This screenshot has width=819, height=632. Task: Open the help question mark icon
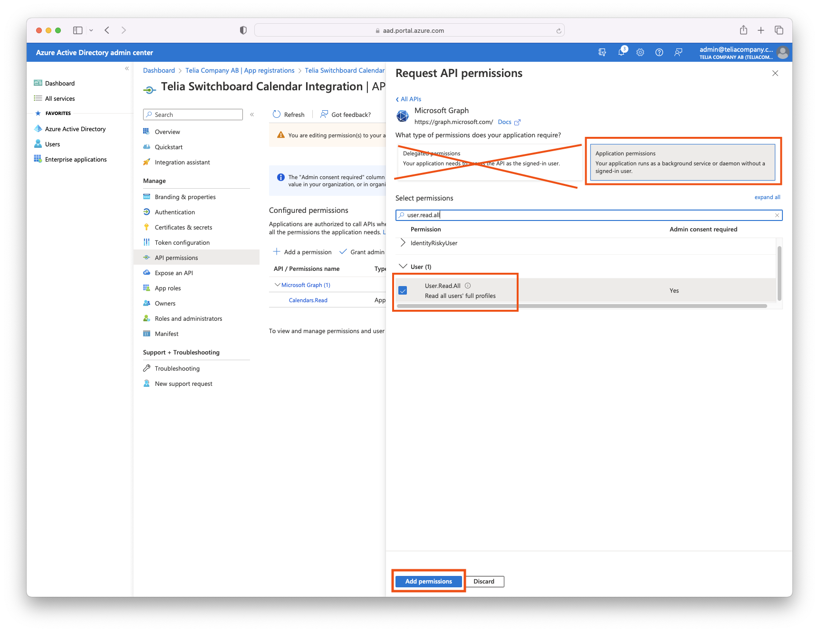[x=659, y=52]
